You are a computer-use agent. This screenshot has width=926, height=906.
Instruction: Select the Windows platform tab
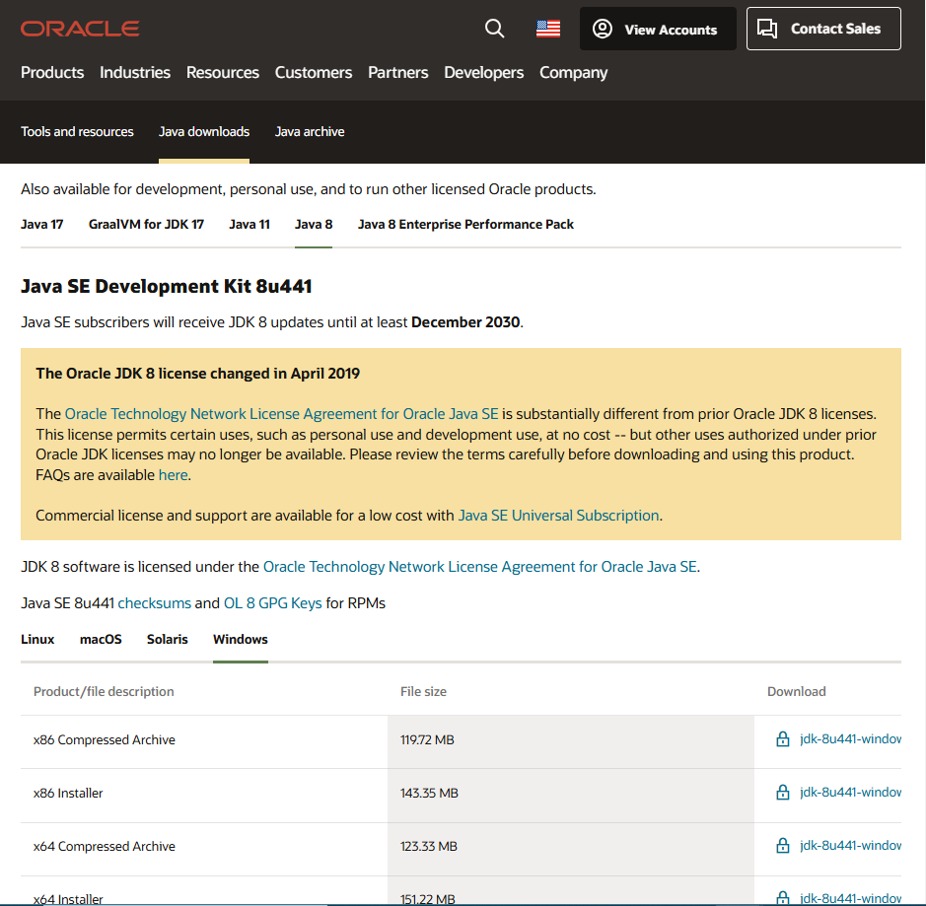point(241,639)
